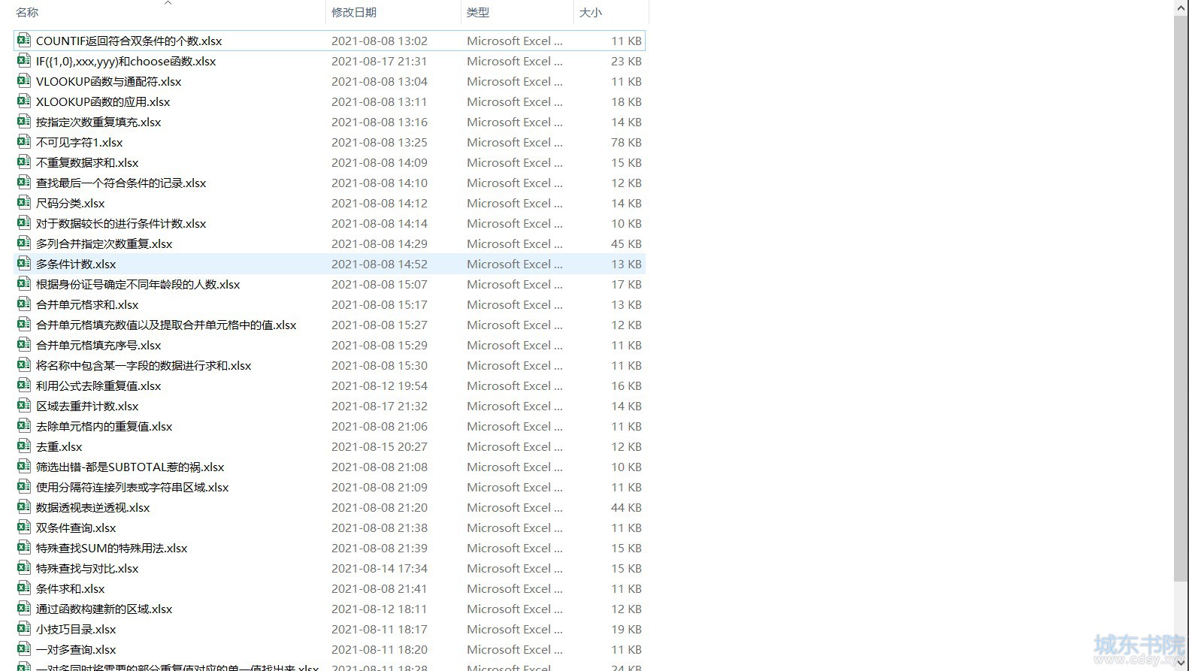Click the Excel icon beside 多条件计数.xlsx
Viewport: 1189px width, 671px height.
tap(24, 264)
